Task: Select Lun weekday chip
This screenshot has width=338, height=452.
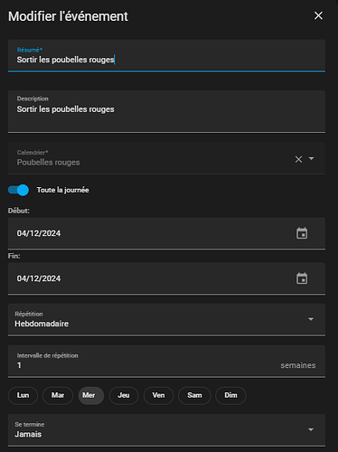Action: (x=23, y=395)
